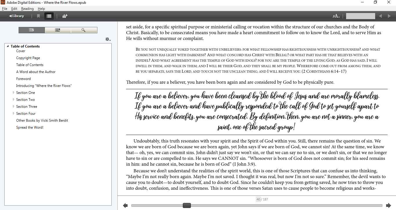Open the Edit menu

(x=14, y=9)
